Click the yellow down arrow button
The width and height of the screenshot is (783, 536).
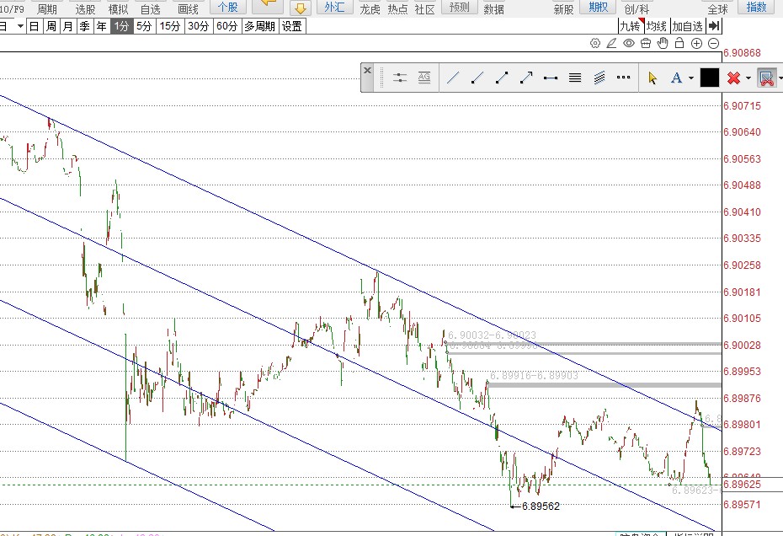tap(300, 8)
